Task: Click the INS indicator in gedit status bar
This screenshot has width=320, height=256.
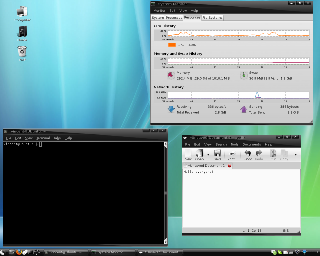Action: point(286,230)
